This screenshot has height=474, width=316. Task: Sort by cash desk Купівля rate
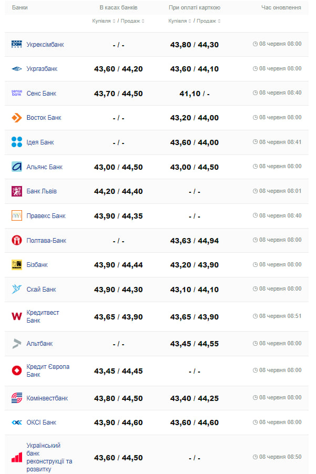[x=104, y=21]
